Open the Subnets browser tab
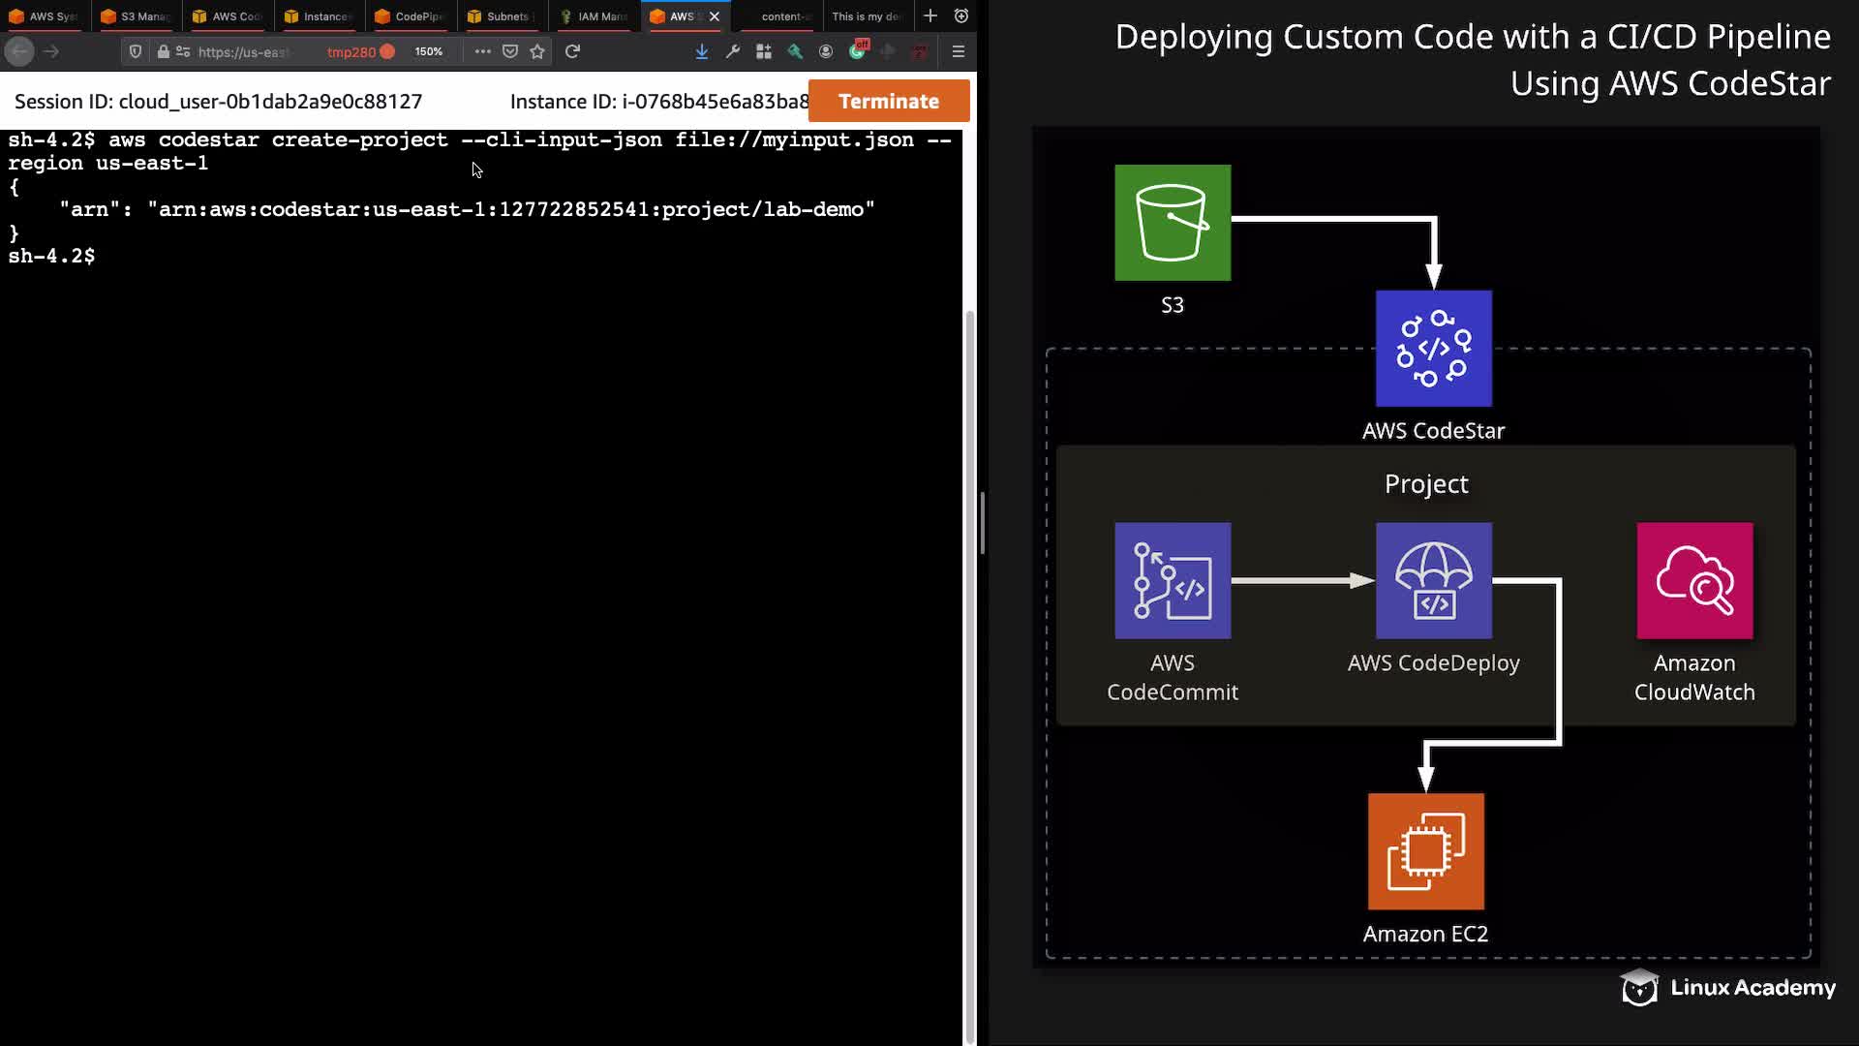 [500, 16]
